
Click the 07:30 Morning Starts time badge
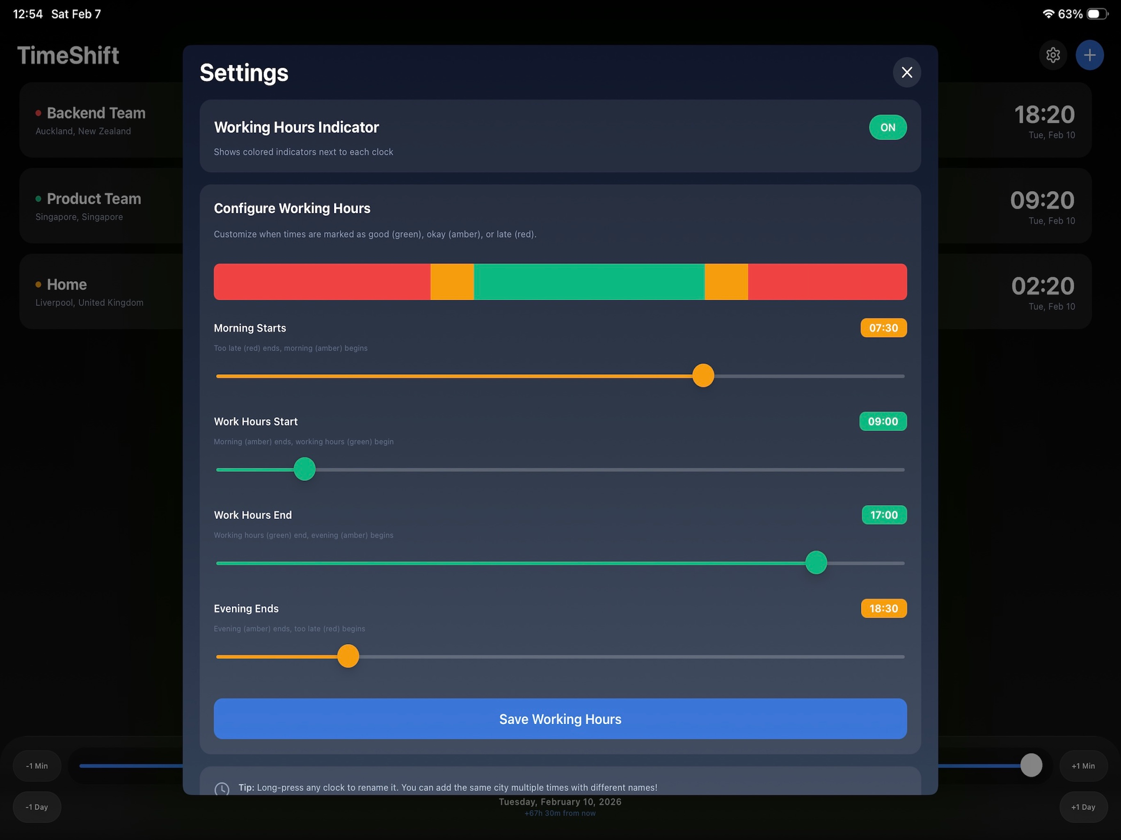[883, 328]
